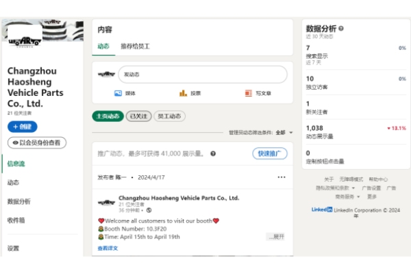Click the 13.1% decrease indicator
Screen dimensions: 411x274
tap(397, 128)
